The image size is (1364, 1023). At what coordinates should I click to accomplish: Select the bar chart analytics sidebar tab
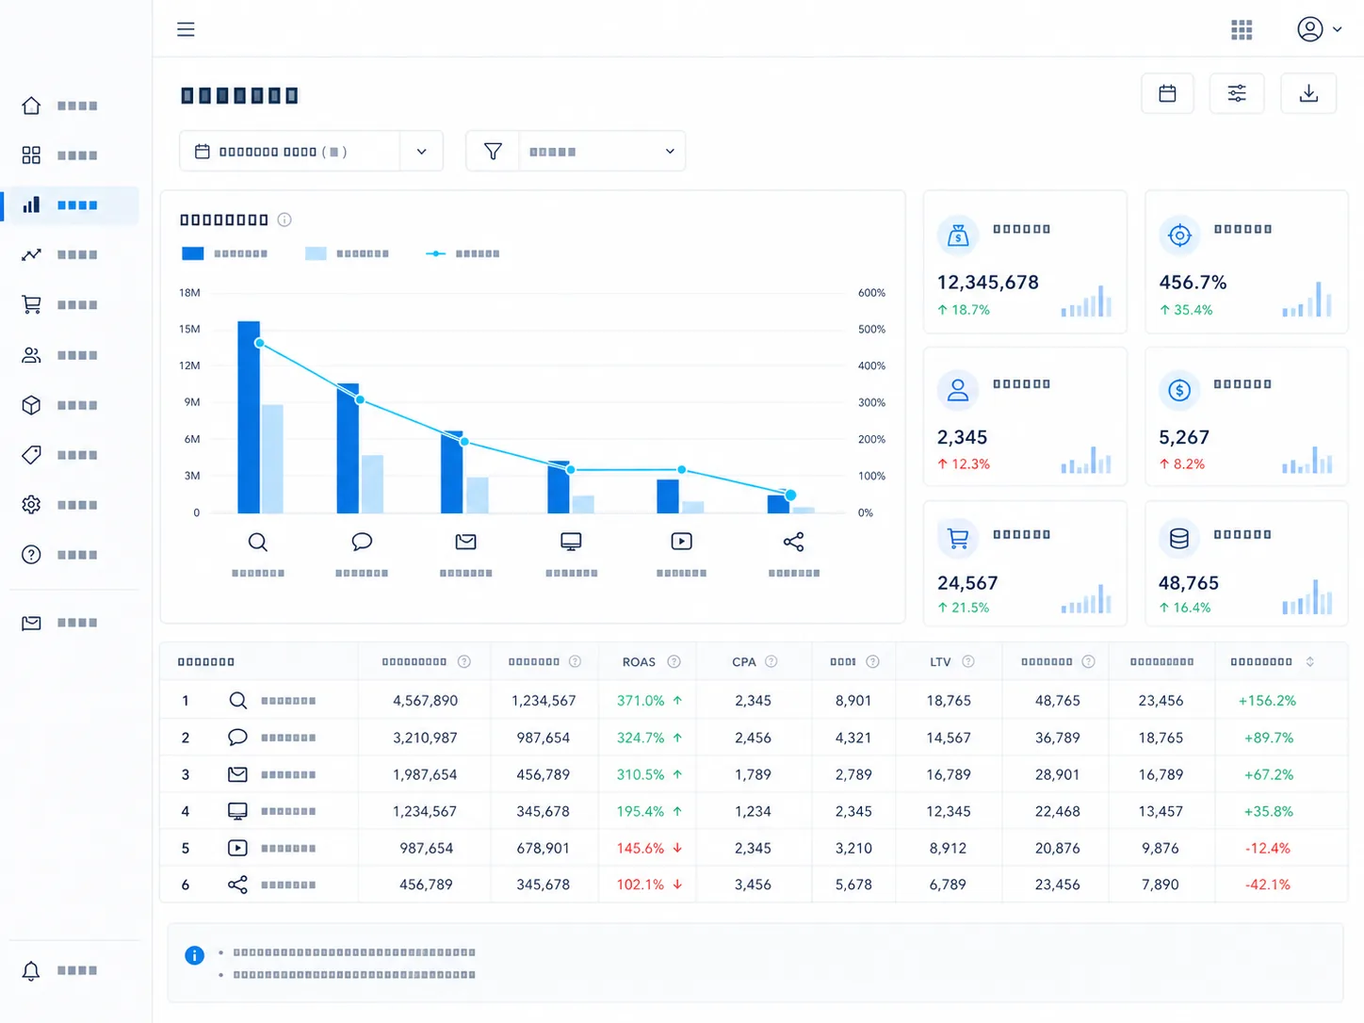[x=71, y=204]
